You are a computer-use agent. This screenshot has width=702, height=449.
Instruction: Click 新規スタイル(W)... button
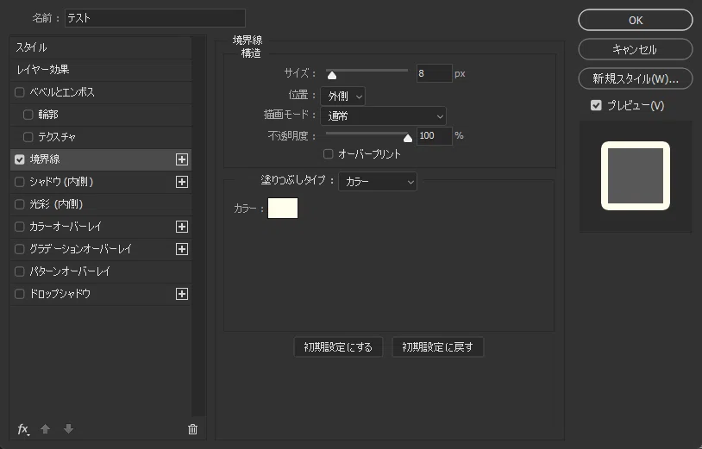636,78
